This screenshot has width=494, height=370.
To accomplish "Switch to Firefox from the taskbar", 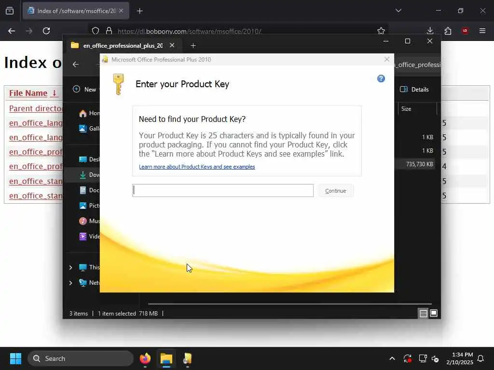I will [145, 358].
